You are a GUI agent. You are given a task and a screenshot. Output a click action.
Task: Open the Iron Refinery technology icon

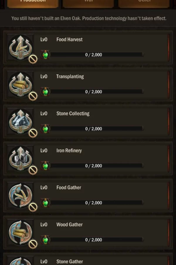(x=21, y=158)
